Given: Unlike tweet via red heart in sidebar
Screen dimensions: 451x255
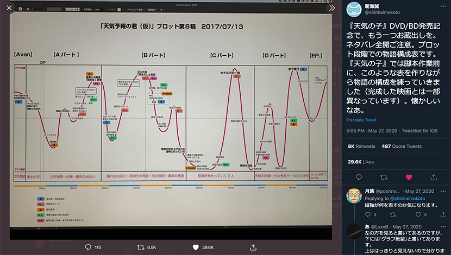Looking at the screenshot, I should click(x=409, y=177).
